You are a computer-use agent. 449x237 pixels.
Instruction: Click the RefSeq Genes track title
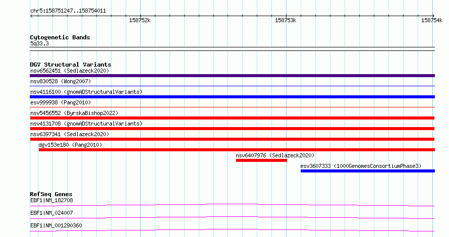(x=51, y=194)
